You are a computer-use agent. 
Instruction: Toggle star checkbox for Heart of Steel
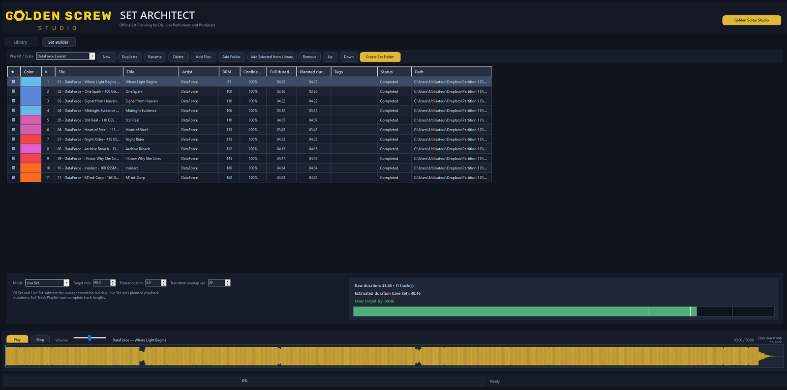coord(13,130)
